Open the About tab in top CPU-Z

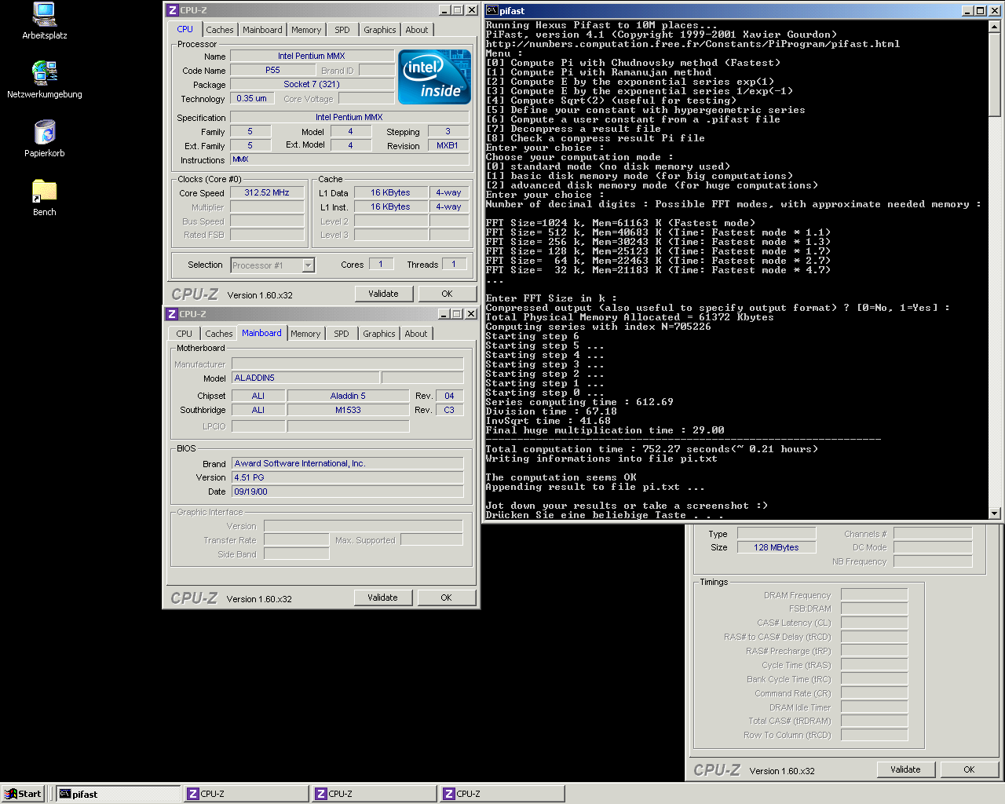pyautogui.click(x=417, y=30)
